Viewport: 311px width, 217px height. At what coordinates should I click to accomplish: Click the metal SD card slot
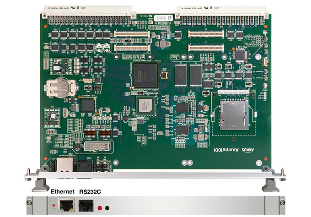[234, 114]
